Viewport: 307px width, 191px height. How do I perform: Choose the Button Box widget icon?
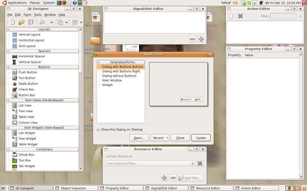point(14,95)
